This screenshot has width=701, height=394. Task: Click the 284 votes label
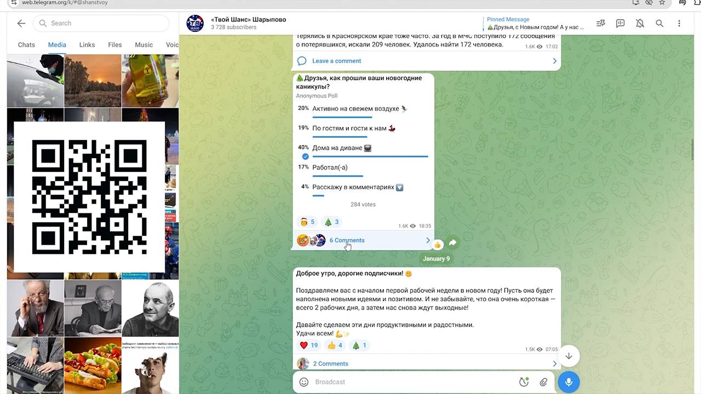click(363, 204)
